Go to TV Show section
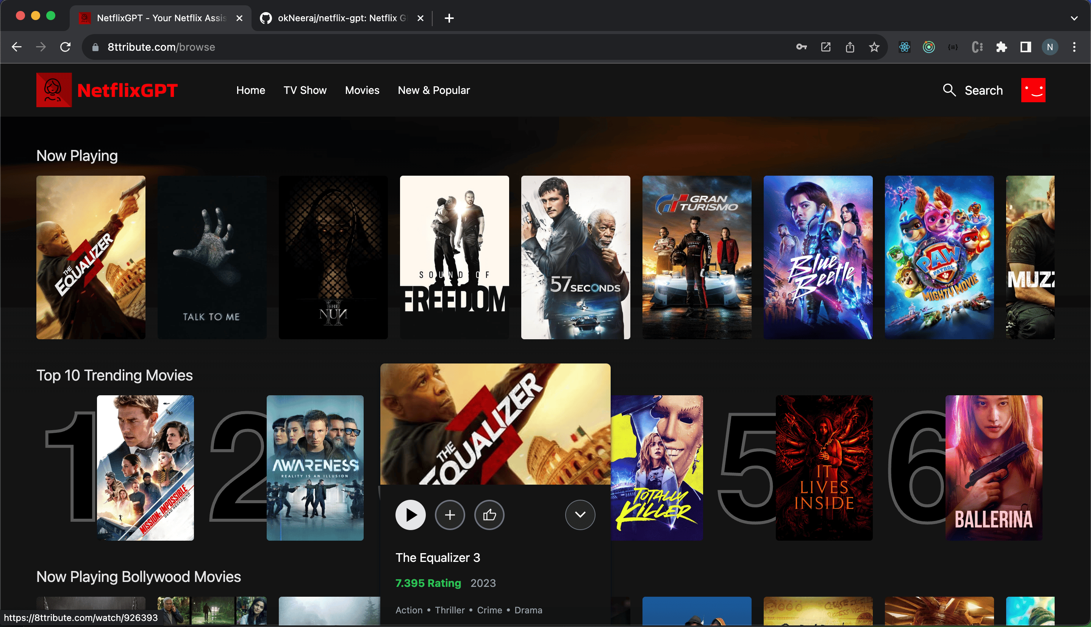1091x627 pixels. point(305,90)
